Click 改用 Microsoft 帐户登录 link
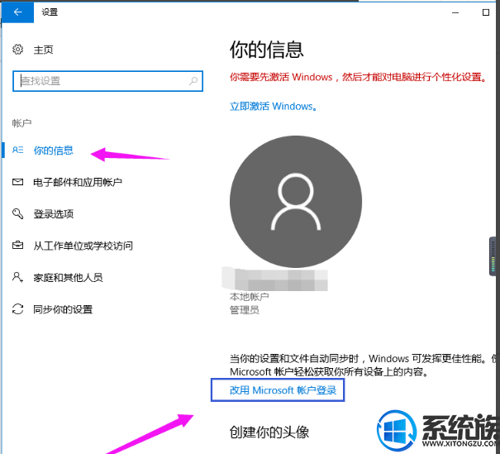Viewport: 500px width, 454px height. click(283, 389)
